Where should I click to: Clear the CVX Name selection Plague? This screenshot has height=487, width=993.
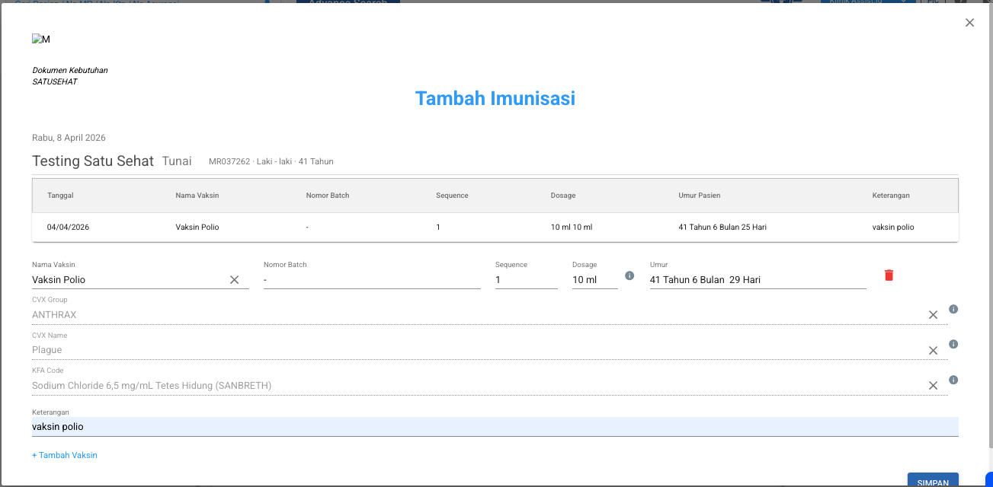(x=933, y=350)
